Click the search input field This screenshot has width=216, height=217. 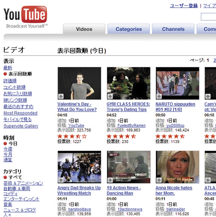(208, 17)
